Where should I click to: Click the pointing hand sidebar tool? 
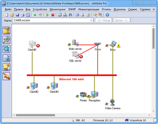6,76
